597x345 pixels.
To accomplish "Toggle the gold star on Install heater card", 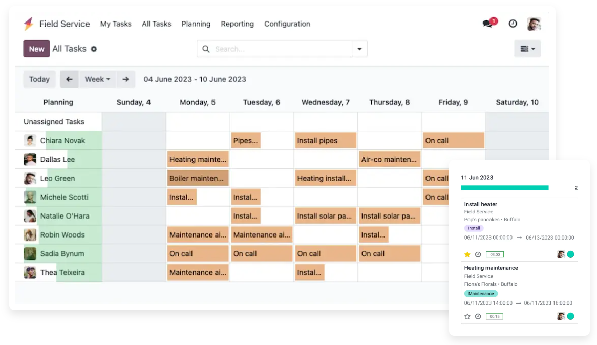I will (467, 254).
